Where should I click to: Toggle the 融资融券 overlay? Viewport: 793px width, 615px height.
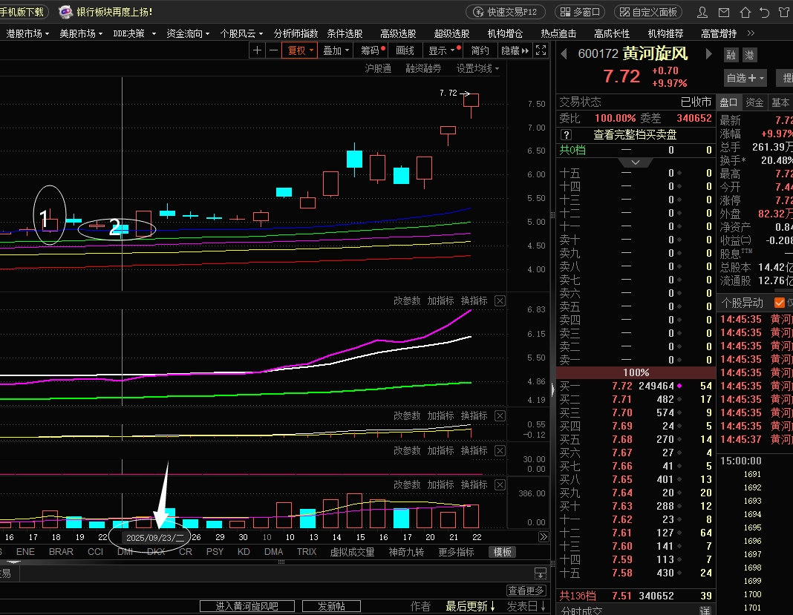(423, 68)
